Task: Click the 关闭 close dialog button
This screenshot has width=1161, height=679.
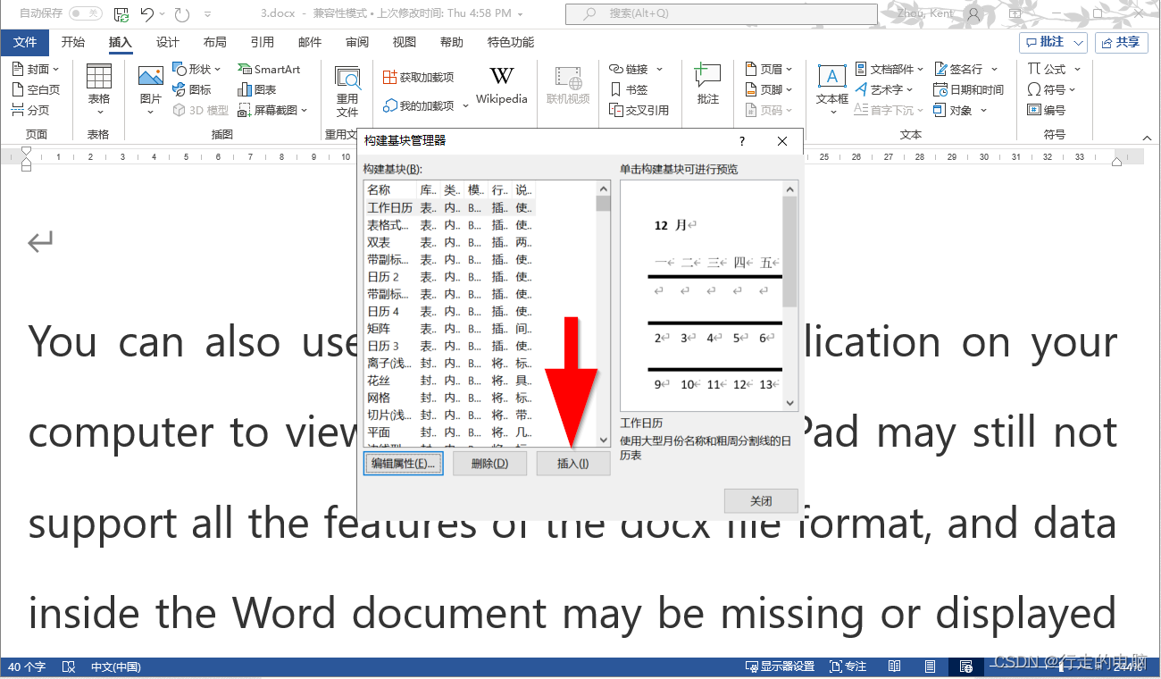Action: pyautogui.click(x=761, y=501)
